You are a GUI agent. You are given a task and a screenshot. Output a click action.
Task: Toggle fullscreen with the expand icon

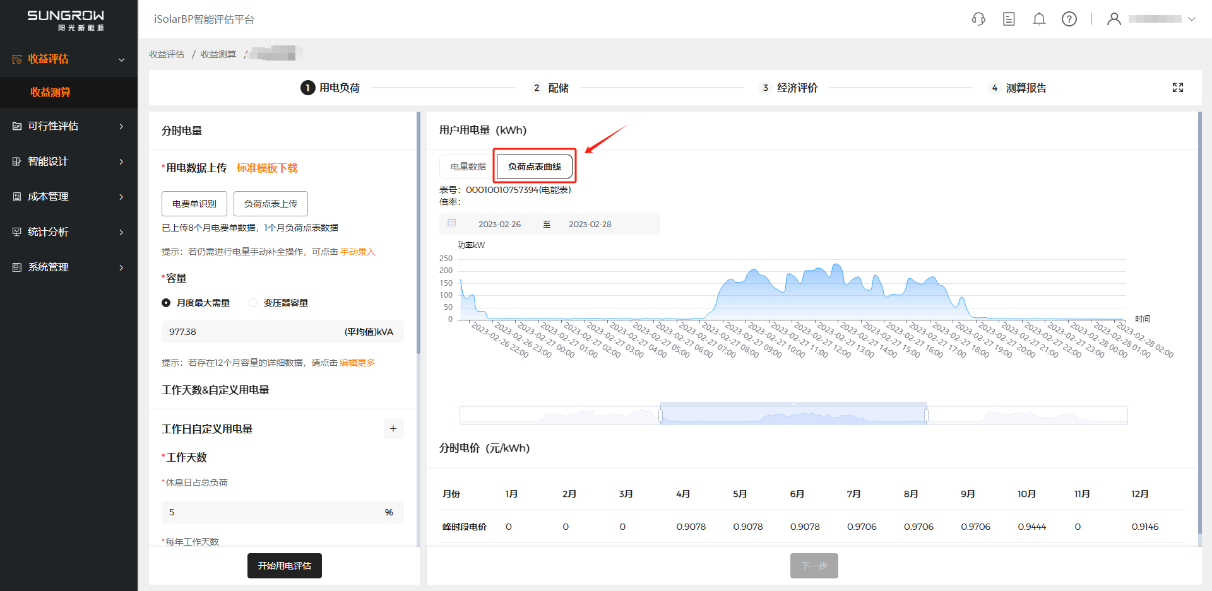[1178, 88]
